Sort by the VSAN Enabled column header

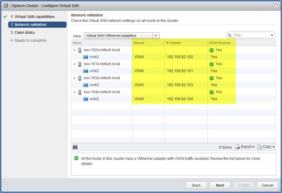[222, 43]
